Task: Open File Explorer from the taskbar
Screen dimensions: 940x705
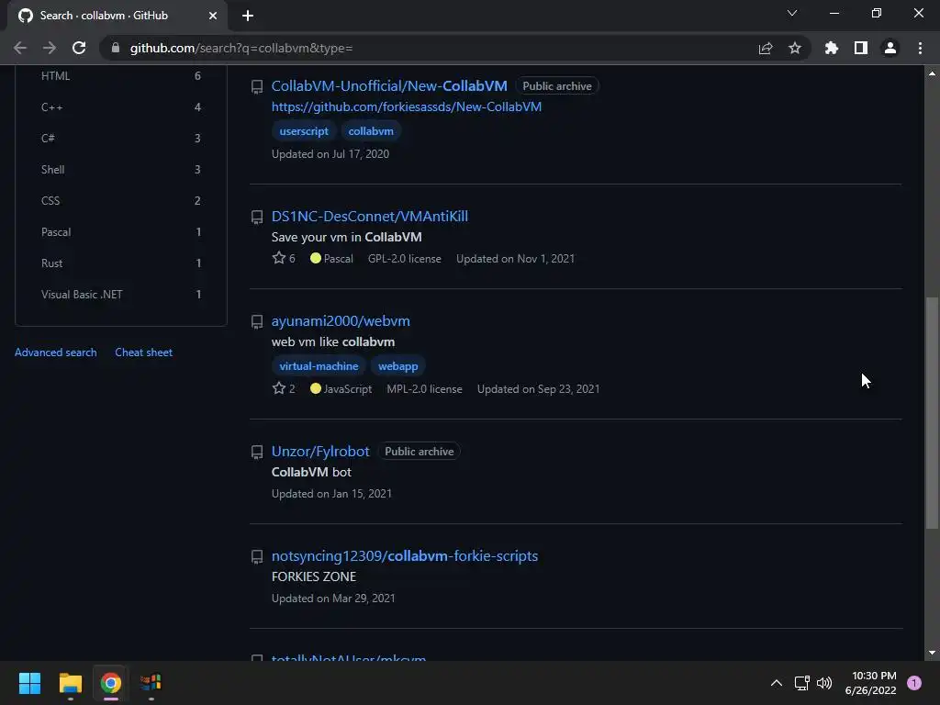Action: [x=70, y=683]
